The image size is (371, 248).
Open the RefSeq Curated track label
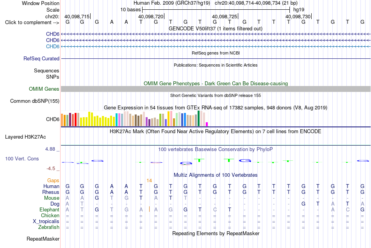click(x=41, y=58)
